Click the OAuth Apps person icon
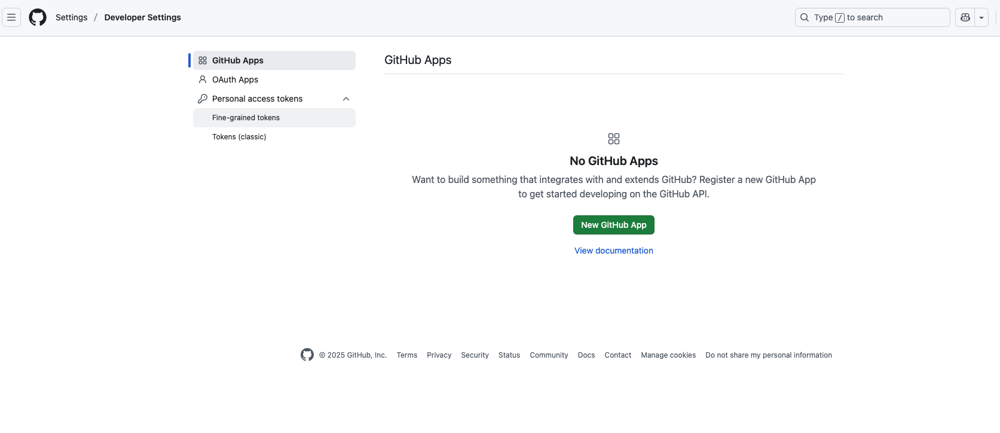The height and width of the screenshot is (433, 1000). pyautogui.click(x=203, y=80)
